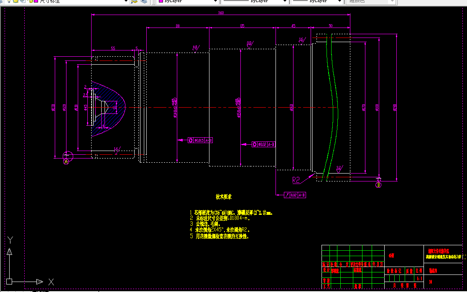Image resolution: width=467 pixels, height=292 pixels.
Task: Select the 80 length dimension text
Action: click(178, 26)
